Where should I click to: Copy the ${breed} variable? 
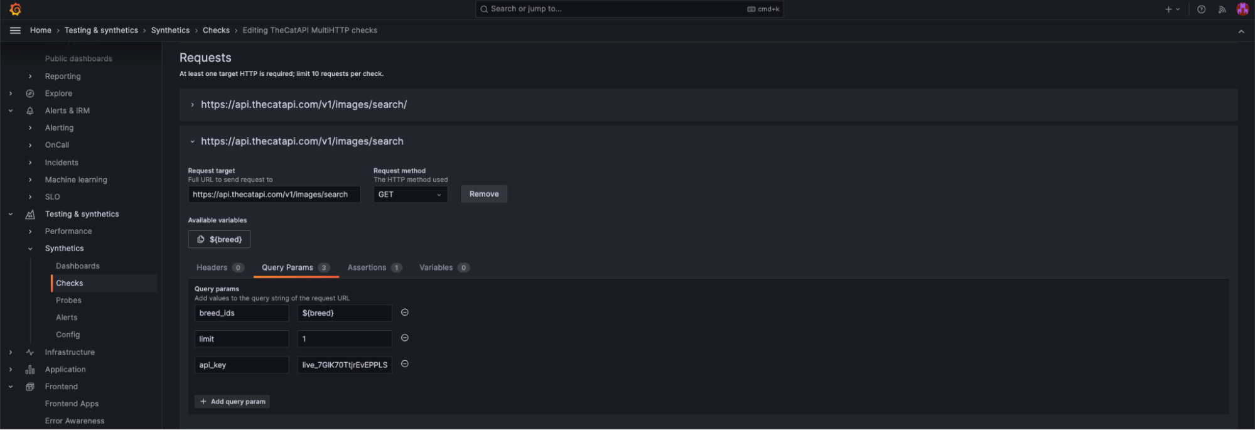219,239
